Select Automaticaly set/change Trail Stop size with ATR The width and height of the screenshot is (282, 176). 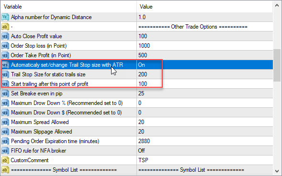[67, 65]
